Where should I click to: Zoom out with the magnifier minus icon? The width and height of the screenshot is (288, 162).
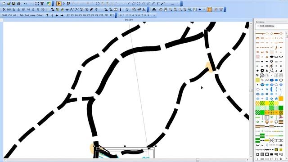pyautogui.click(x=180, y=9)
